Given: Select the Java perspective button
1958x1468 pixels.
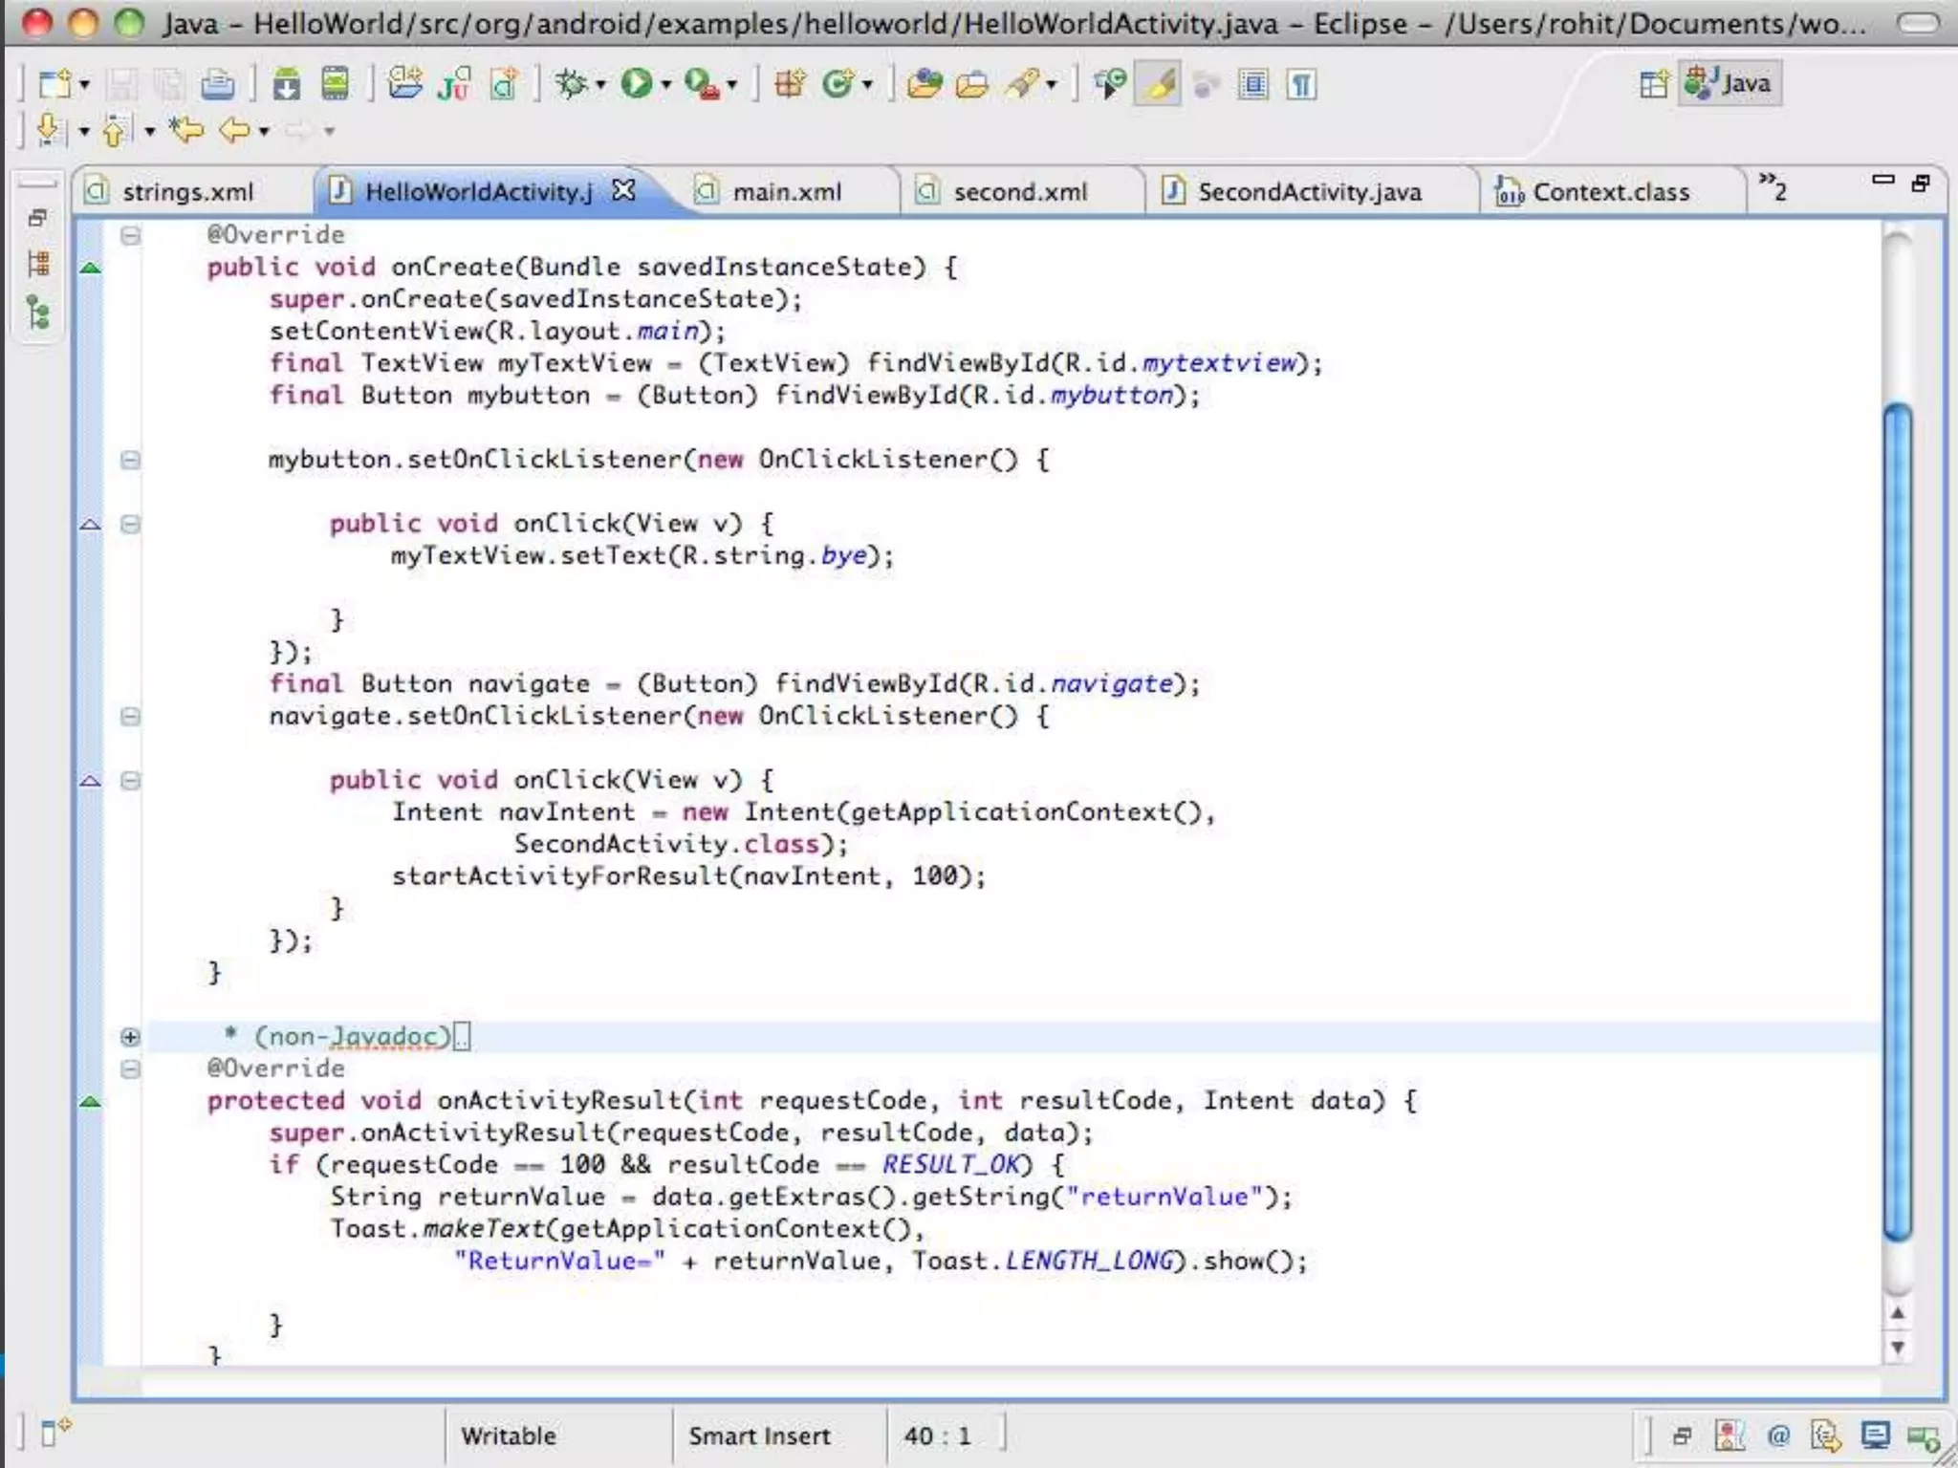Looking at the screenshot, I should pos(1730,84).
